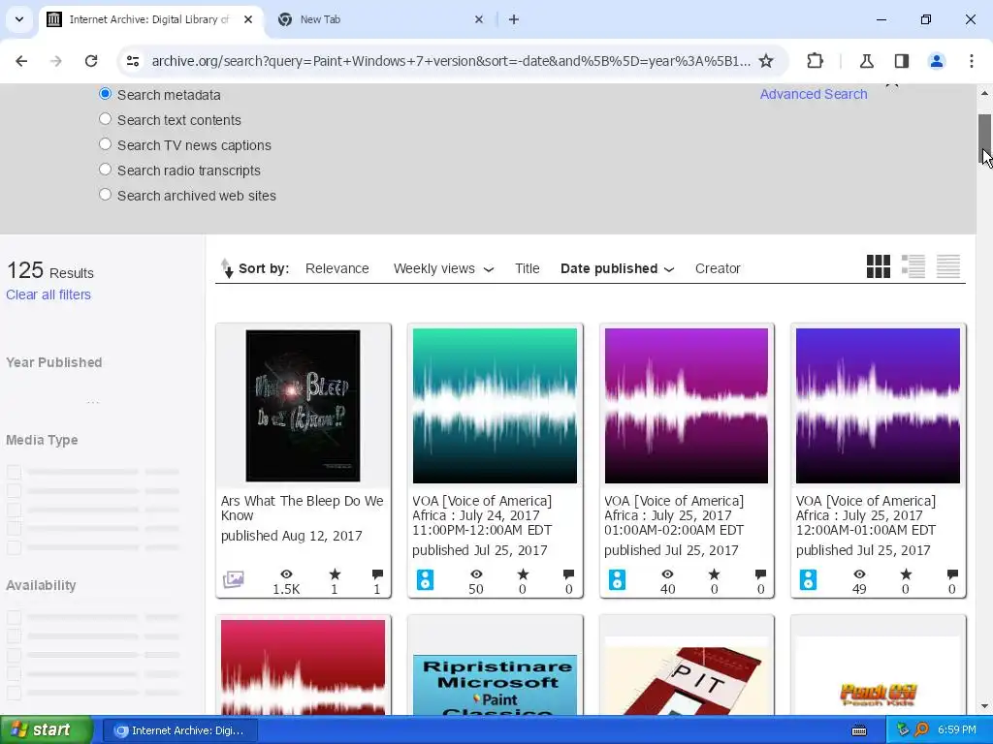
Task: Click audio icon on July 24 VOA card
Action: pyautogui.click(x=426, y=579)
